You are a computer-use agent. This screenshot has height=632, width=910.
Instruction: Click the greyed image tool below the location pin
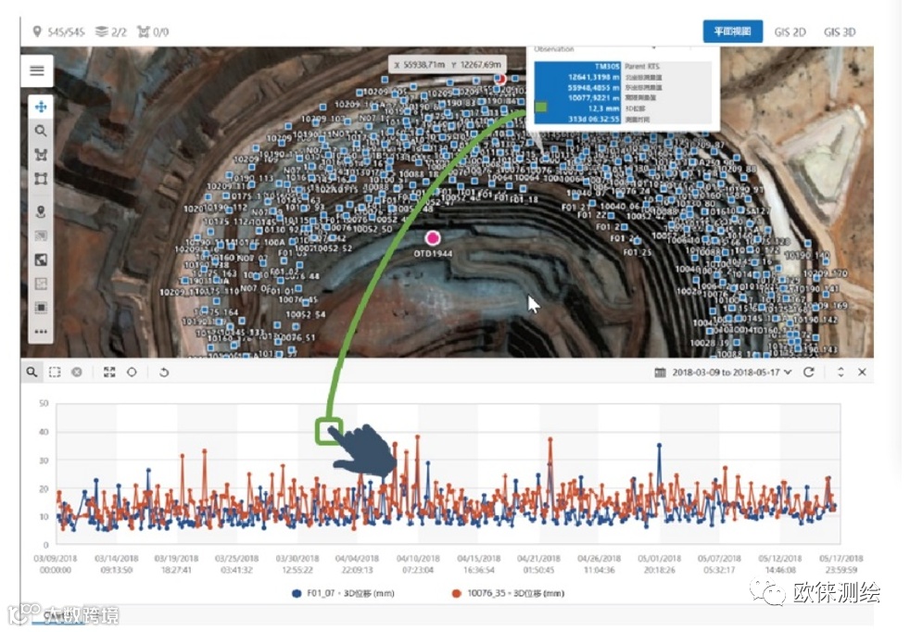41,235
